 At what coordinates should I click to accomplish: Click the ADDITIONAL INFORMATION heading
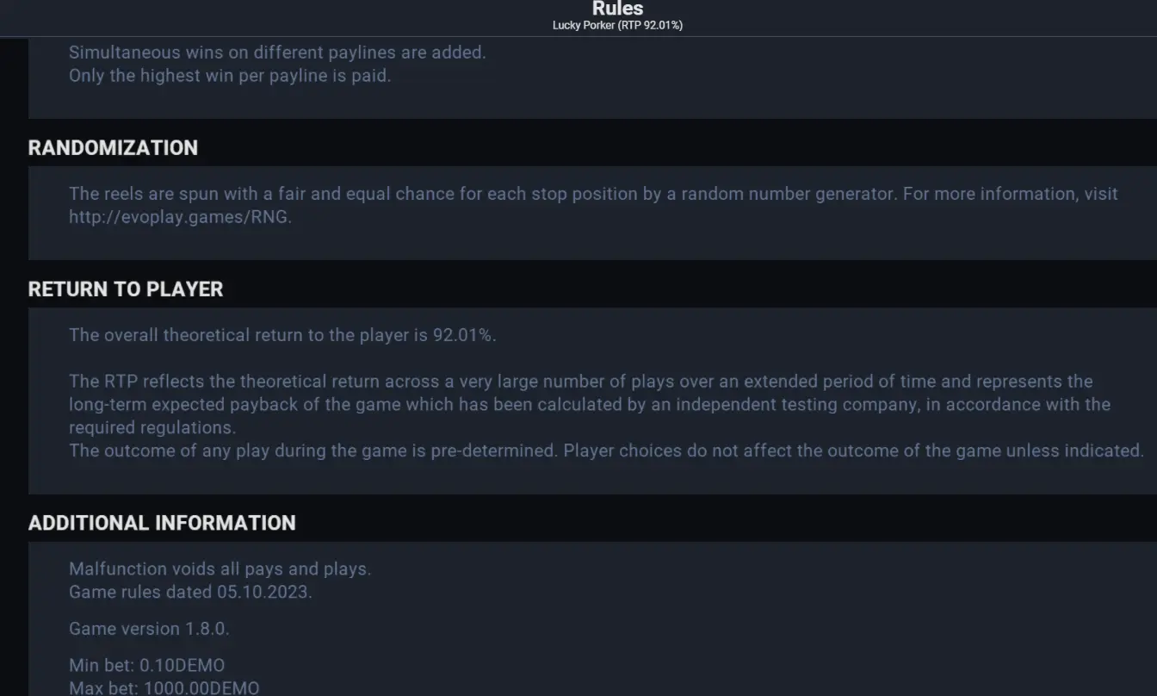click(x=162, y=523)
